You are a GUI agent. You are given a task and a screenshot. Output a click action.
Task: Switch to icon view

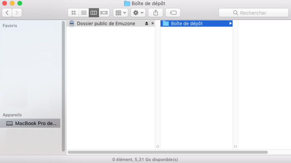point(74,13)
